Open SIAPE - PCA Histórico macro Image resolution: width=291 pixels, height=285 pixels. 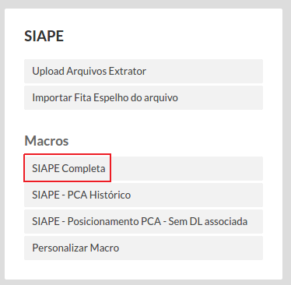(143, 195)
